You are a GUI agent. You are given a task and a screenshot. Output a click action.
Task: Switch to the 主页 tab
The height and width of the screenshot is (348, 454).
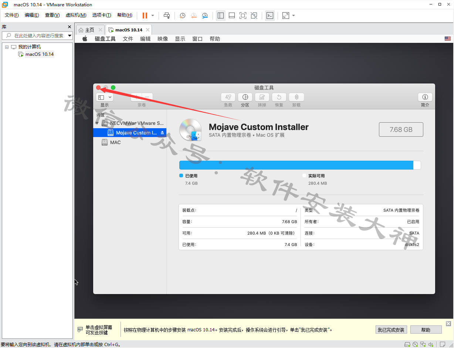tap(90, 30)
